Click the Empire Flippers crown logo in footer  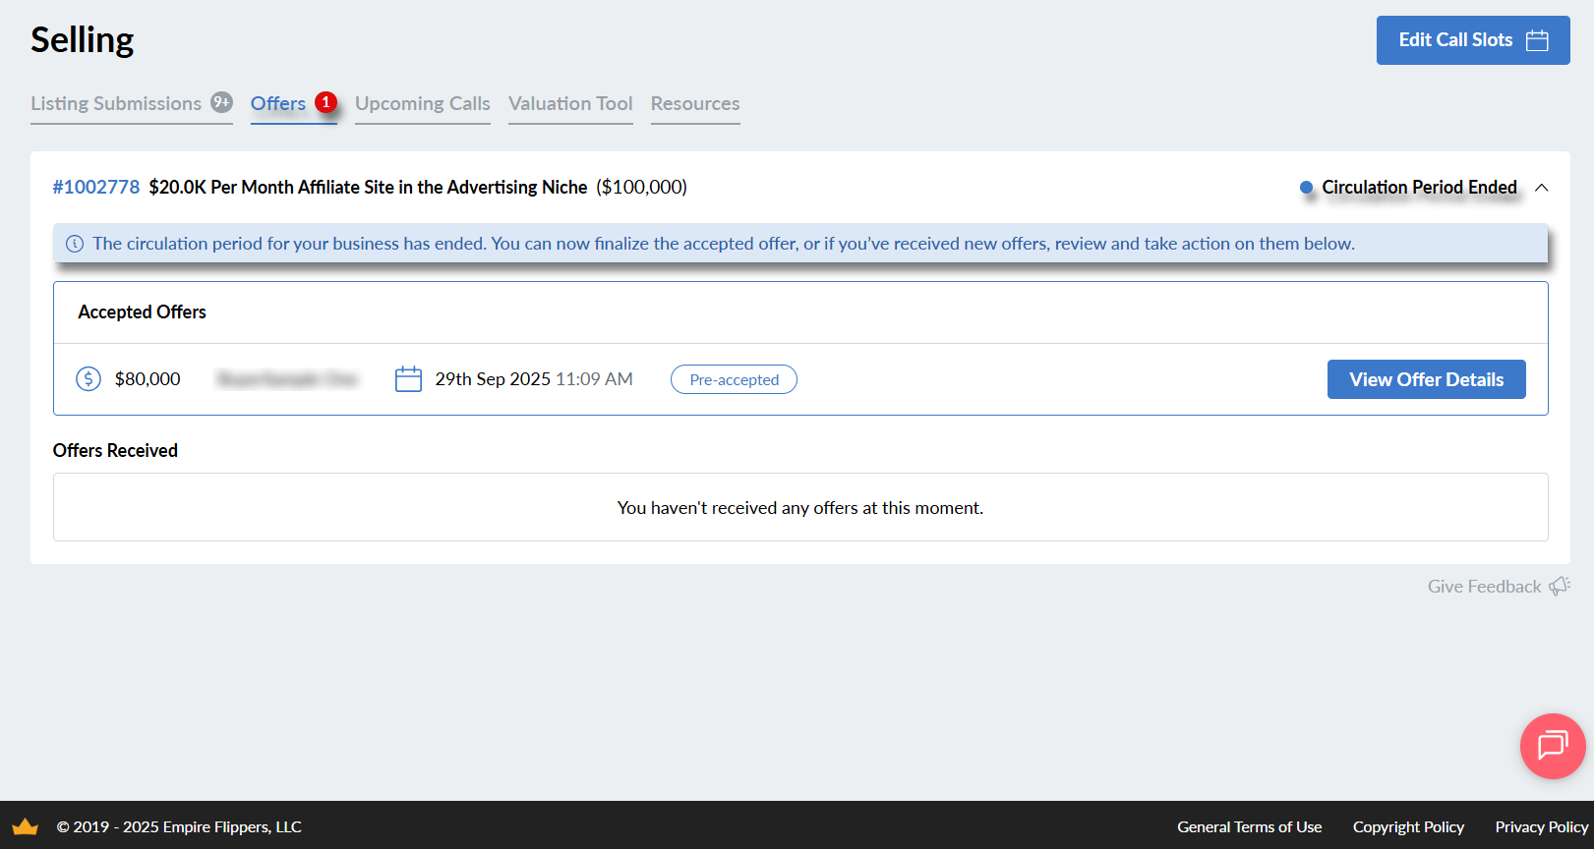[x=26, y=826]
